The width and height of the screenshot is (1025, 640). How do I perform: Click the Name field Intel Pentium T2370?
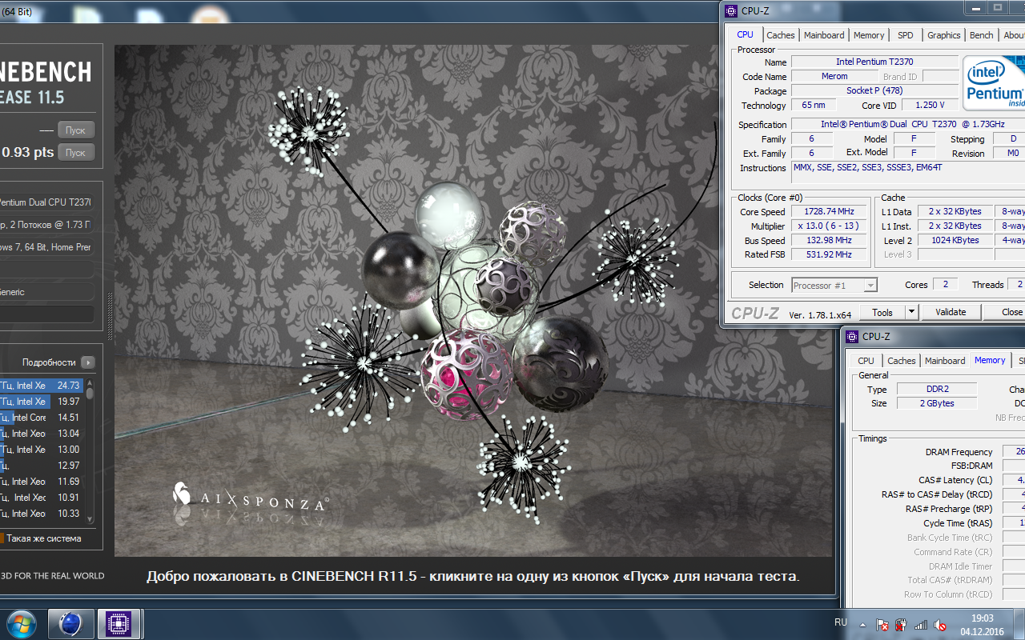874,62
